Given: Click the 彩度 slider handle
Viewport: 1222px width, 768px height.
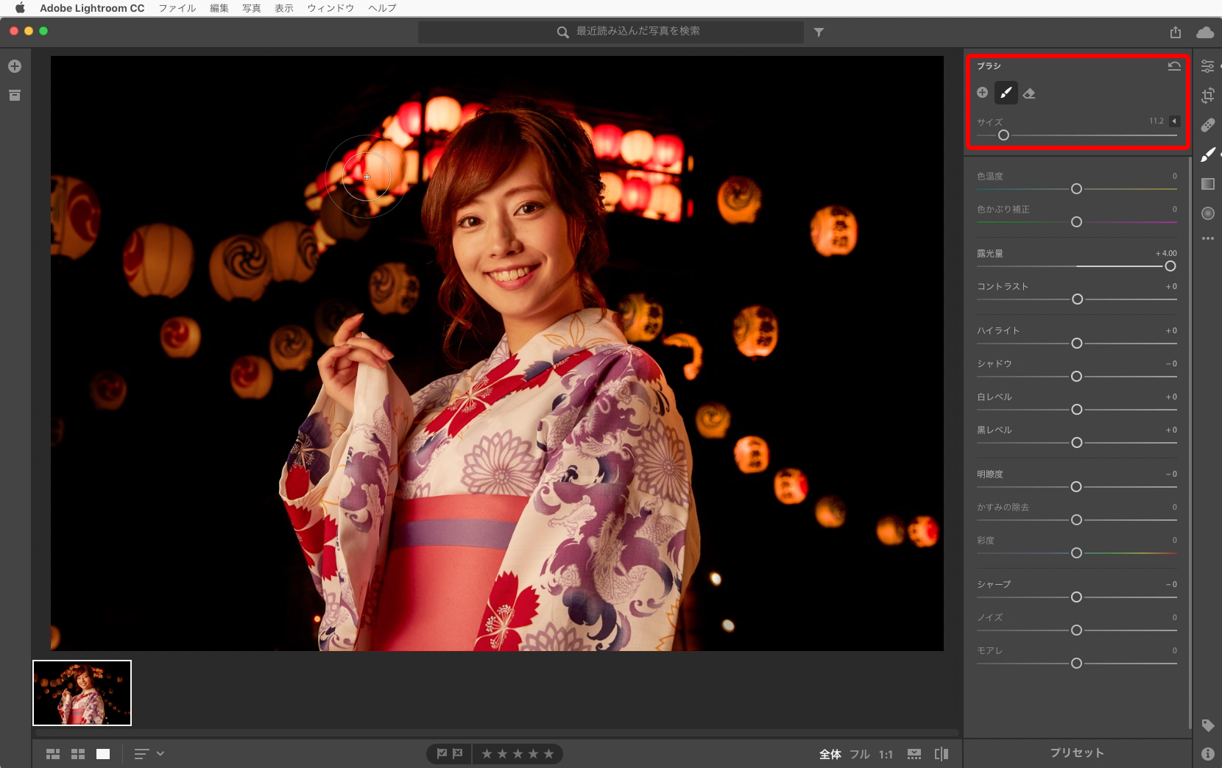Looking at the screenshot, I should [1076, 553].
